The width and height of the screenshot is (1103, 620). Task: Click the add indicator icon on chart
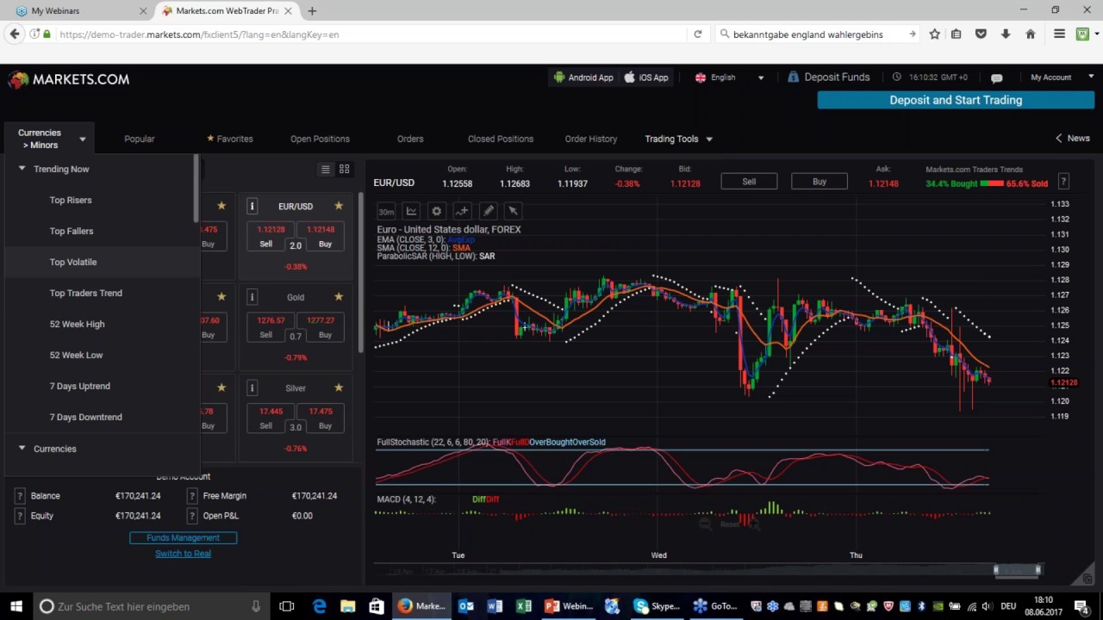coord(462,211)
